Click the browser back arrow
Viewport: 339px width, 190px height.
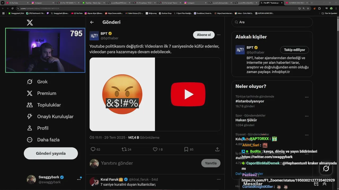click(3, 8)
